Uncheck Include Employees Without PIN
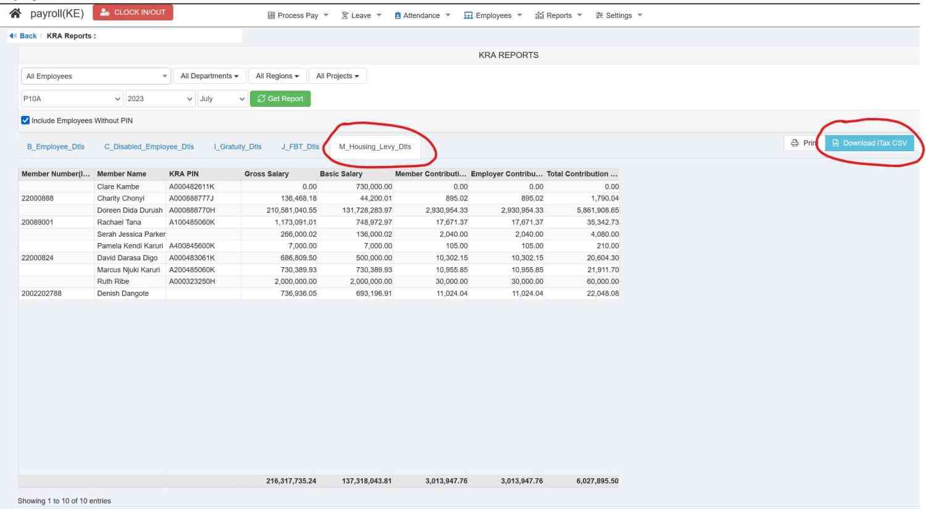Screen dimensions: 926x509 click(25, 120)
